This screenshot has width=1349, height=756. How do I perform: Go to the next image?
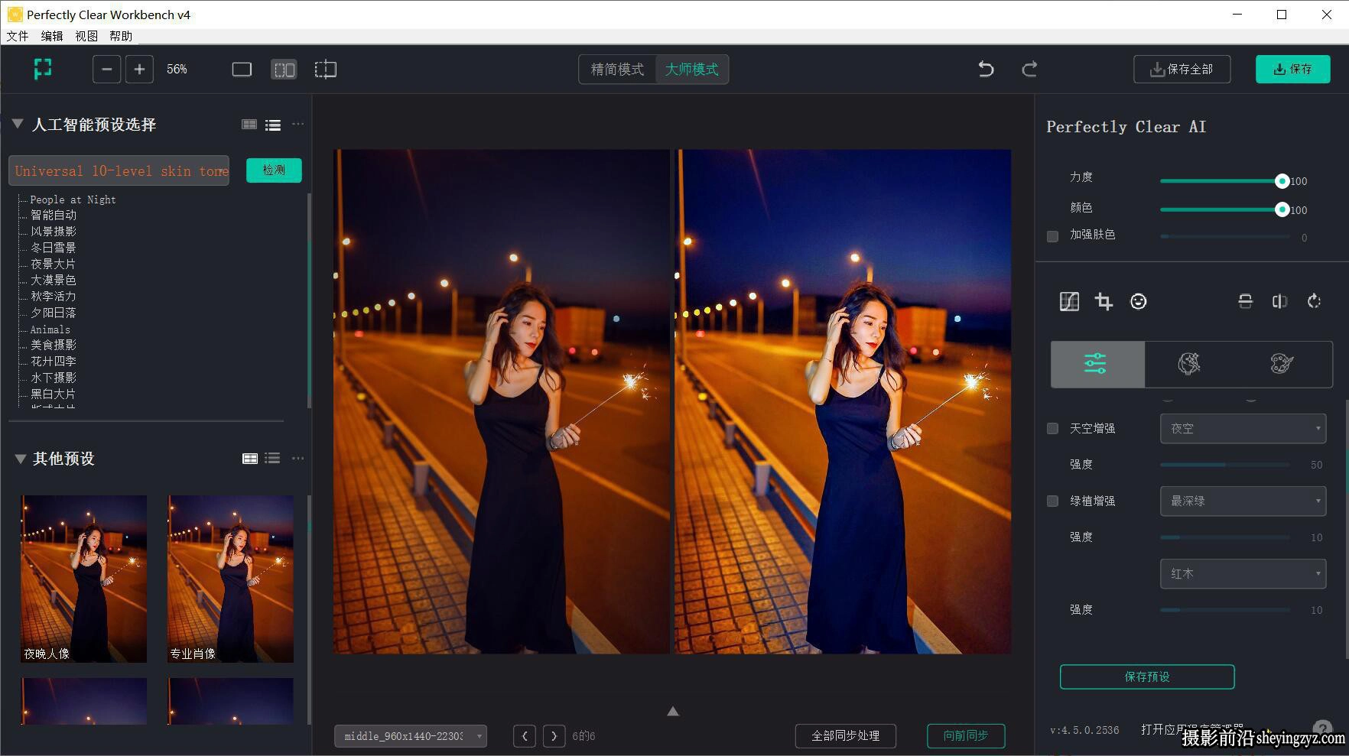point(554,736)
